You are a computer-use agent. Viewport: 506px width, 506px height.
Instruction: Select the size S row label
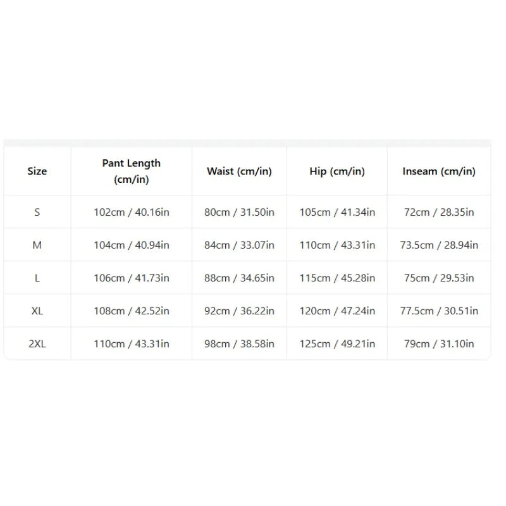pyautogui.click(x=37, y=213)
